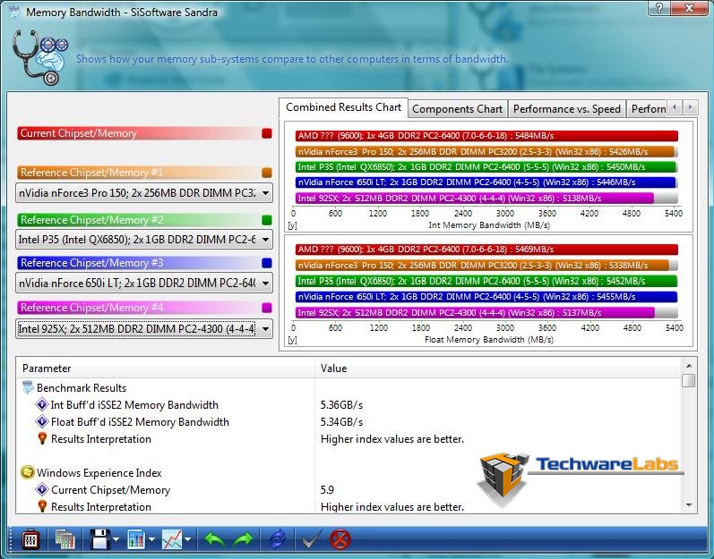This screenshot has width=714, height=559.
Task: Toggle the red Current Chipset/Memory swatch
Action: coord(267,133)
